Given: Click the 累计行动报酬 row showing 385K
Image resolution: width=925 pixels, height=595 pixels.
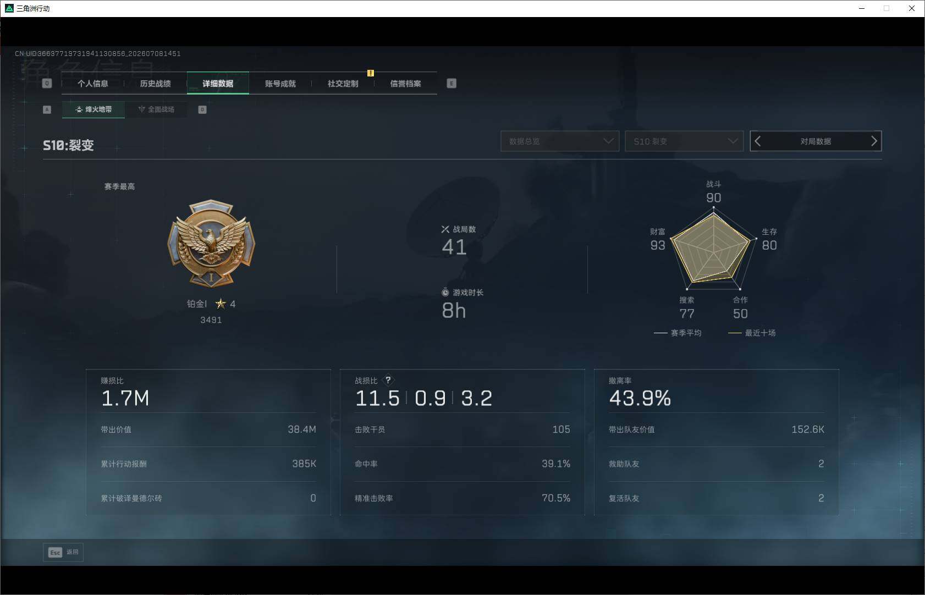Looking at the screenshot, I should click(x=208, y=464).
